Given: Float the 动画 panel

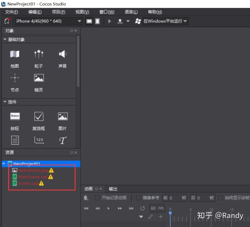Looking at the screenshot, I should pos(97,189).
